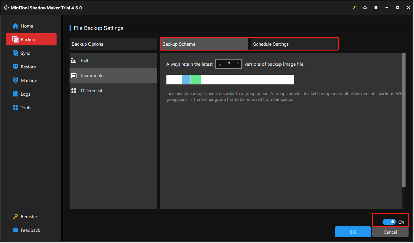View backup Logs
The image size is (414, 243).
pos(26,94)
